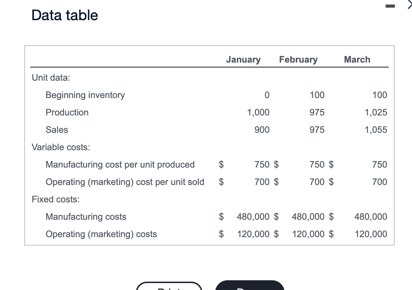412x290 pixels.
Task: Click the January column header
Action: pos(243,59)
